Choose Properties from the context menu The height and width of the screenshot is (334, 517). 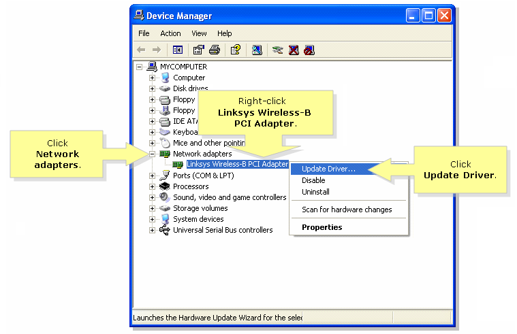point(349,227)
